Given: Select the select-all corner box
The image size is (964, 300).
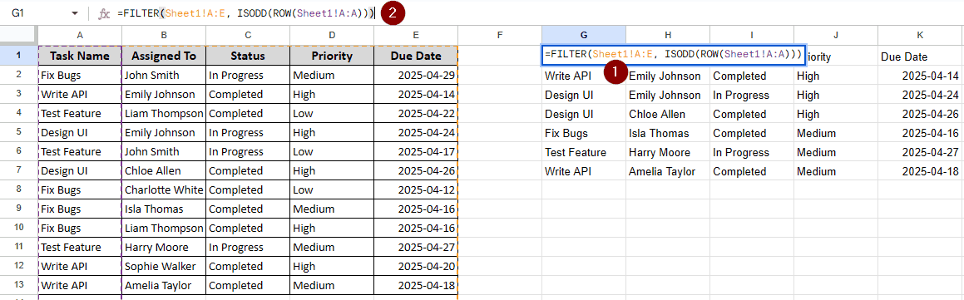Looking at the screenshot, I should pyautogui.click(x=18, y=36).
